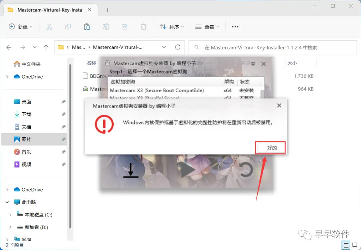Click the Delete trash icon
This screenshot has height=250, width=361.
point(143,27)
